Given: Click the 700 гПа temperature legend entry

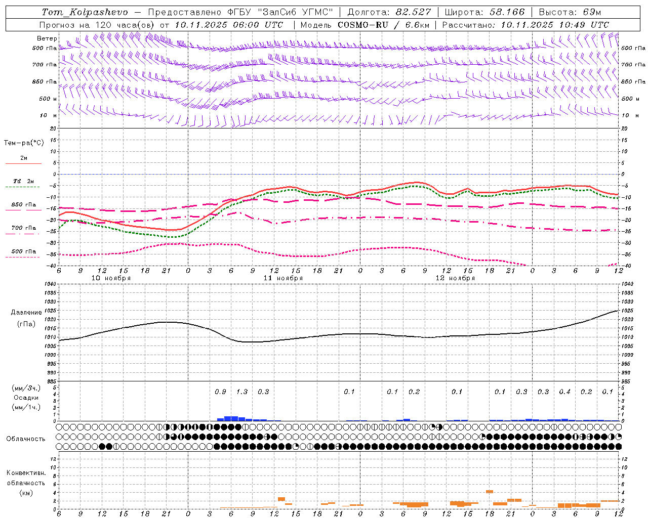Looking at the screenshot, I should 24,228.
